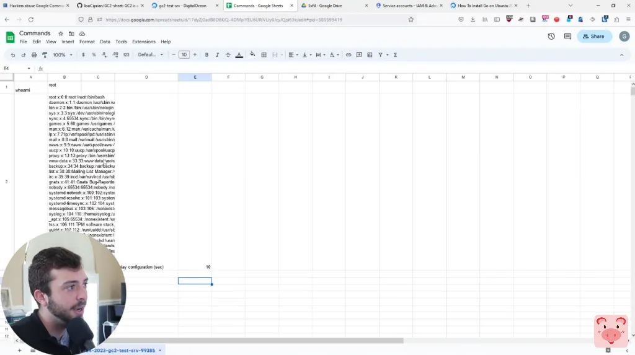635x355 pixels.
Task: Open more number formats (123)
Action: [x=126, y=55]
